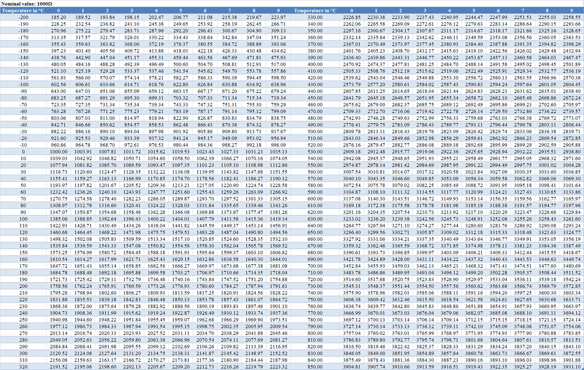The height and width of the screenshot is (370, 584).
Task: Select the 643.00 cell in the -90 row
Action: 58,91
